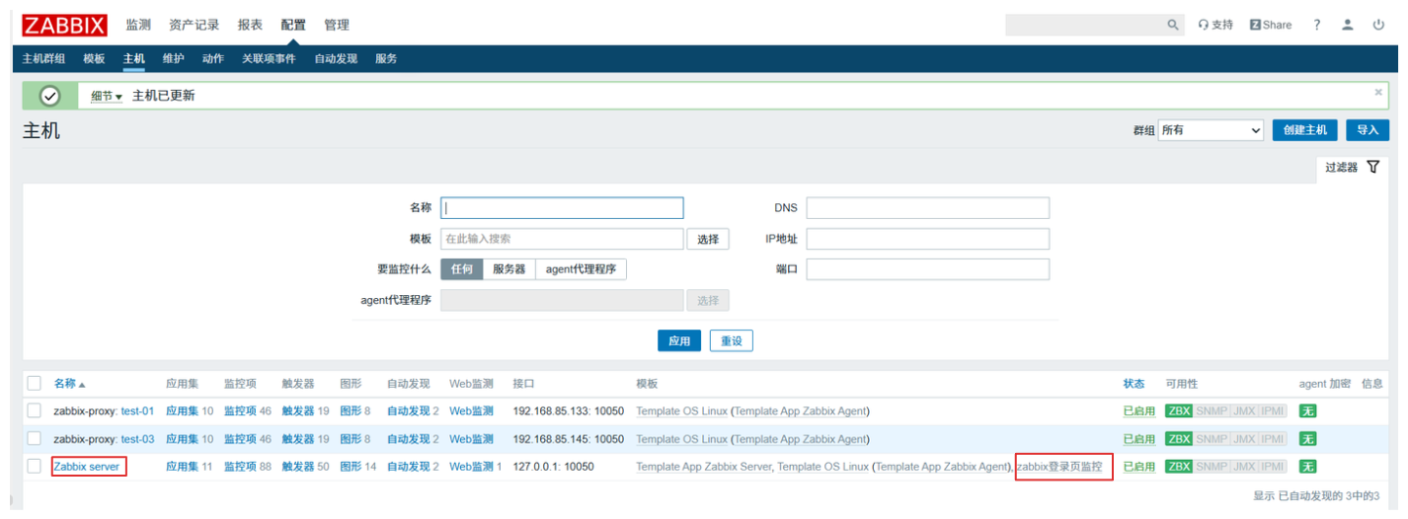The width and height of the screenshot is (1408, 519).
Task: Click the search magnifier icon
Action: tap(1173, 25)
